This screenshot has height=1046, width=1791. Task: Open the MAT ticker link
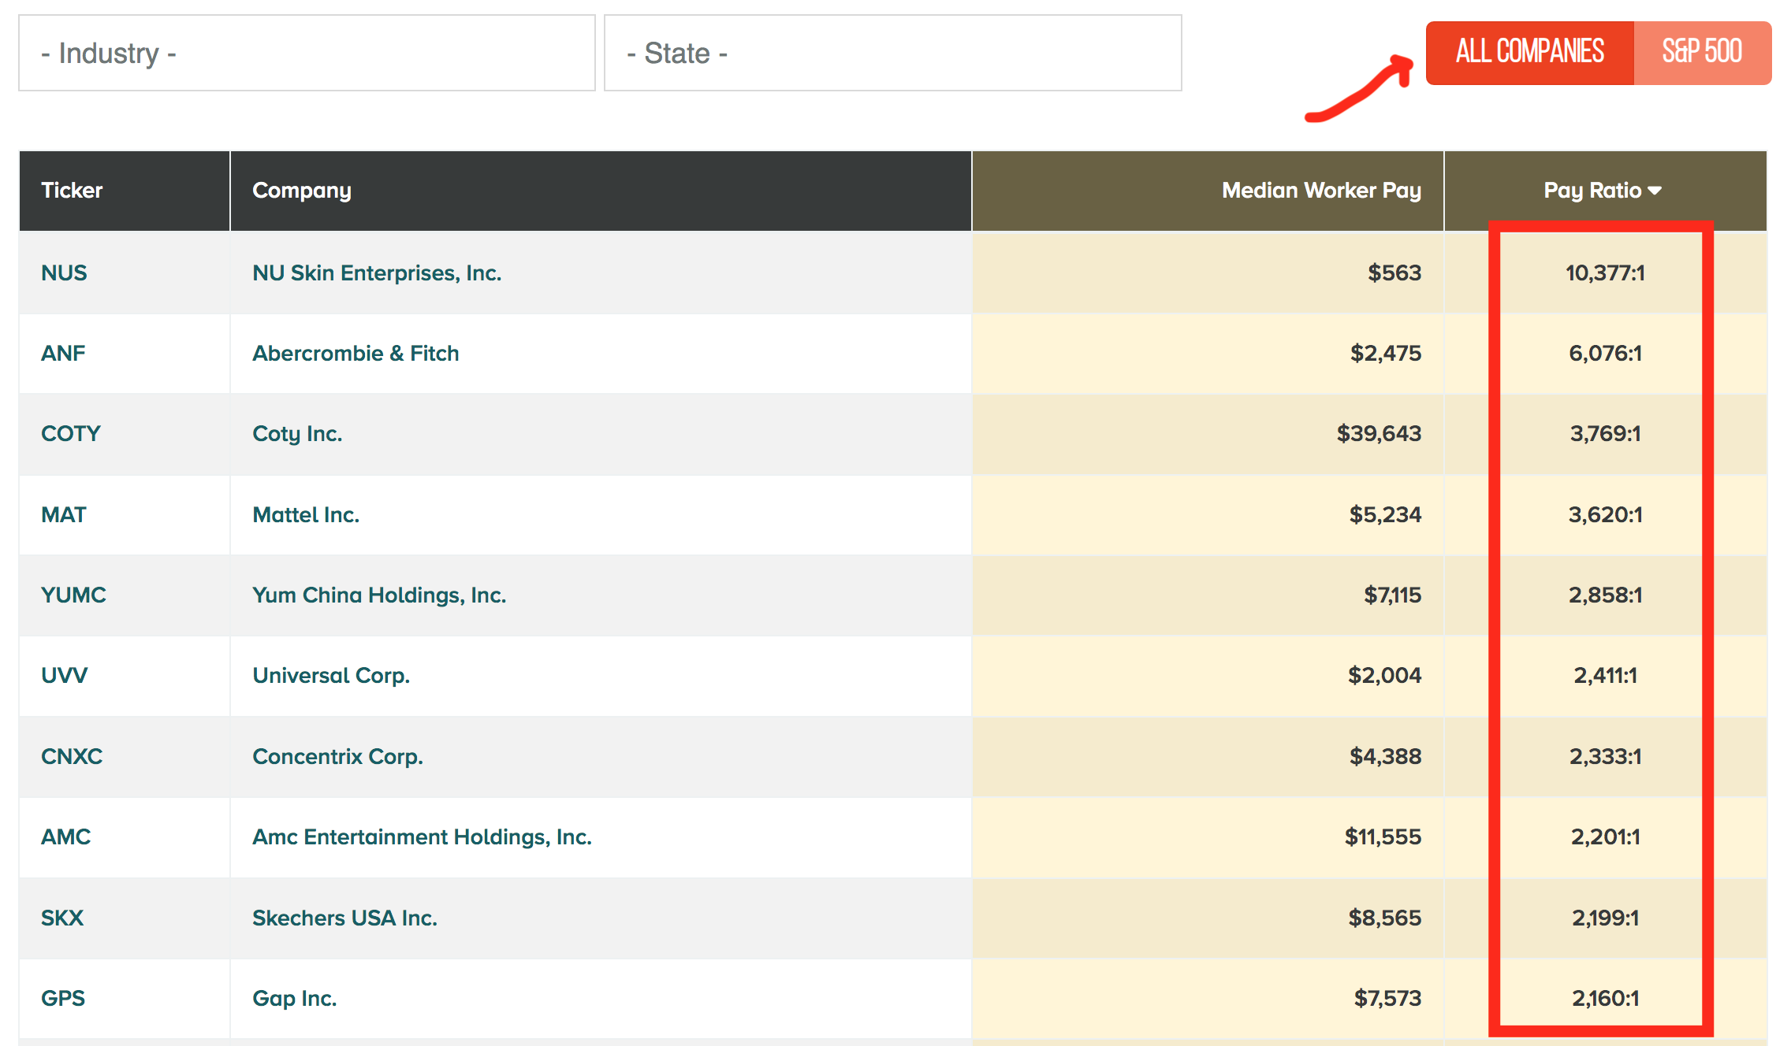pyautogui.click(x=64, y=514)
